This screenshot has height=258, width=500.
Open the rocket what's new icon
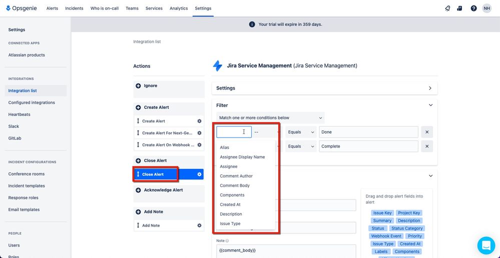tap(447, 8)
